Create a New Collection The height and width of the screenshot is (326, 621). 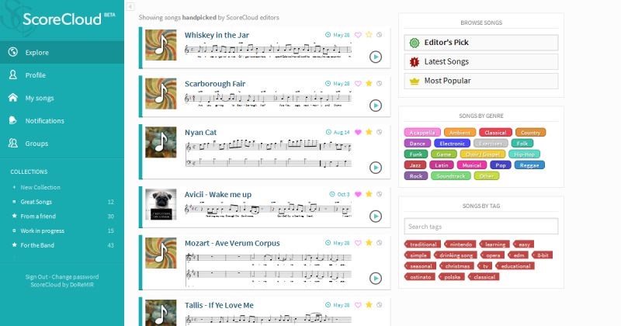tap(40, 187)
